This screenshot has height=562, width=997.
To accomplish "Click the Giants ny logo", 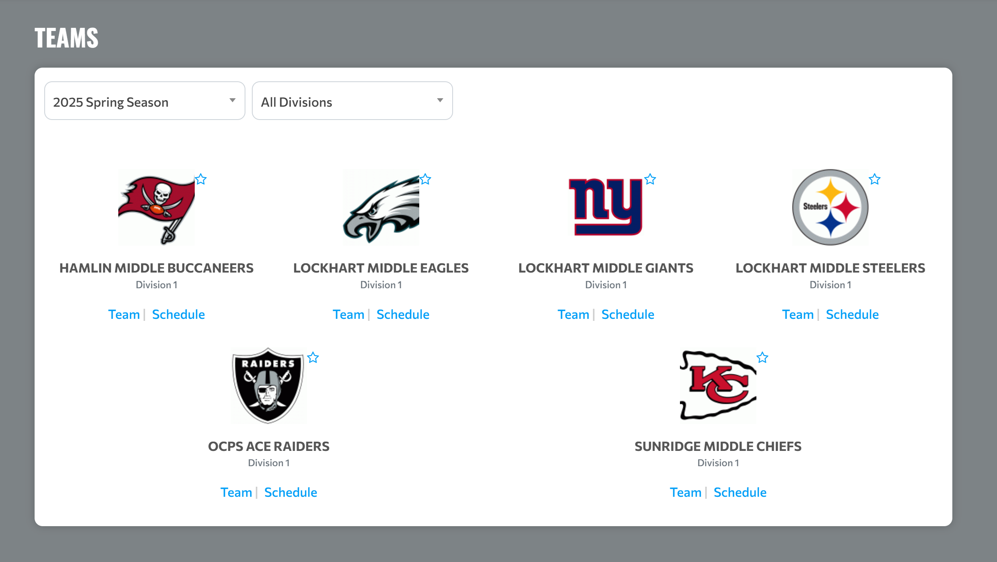I will 606,207.
